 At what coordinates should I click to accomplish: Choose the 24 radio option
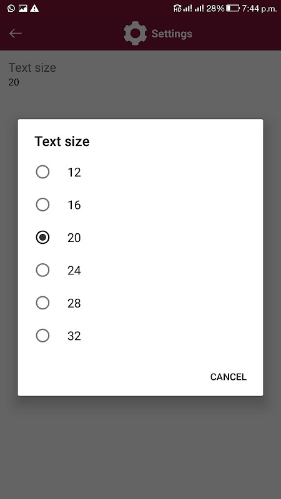click(42, 270)
